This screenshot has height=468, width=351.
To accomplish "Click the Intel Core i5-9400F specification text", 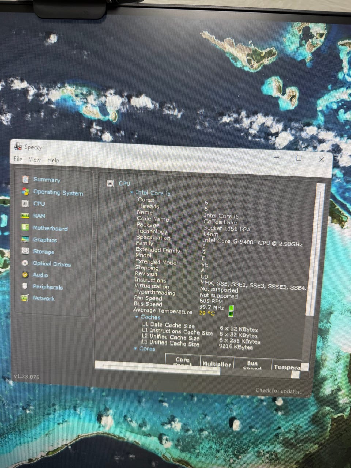I will [x=253, y=242].
